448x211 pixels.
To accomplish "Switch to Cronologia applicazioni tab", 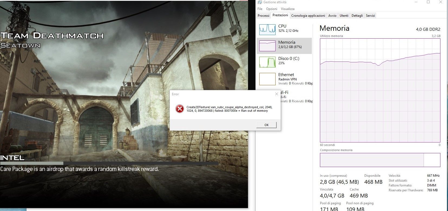I will [x=308, y=16].
